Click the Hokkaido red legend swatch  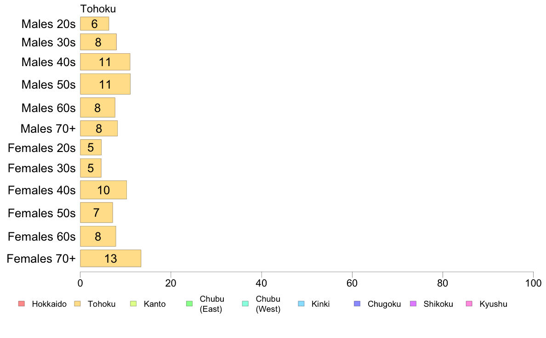[22, 304]
